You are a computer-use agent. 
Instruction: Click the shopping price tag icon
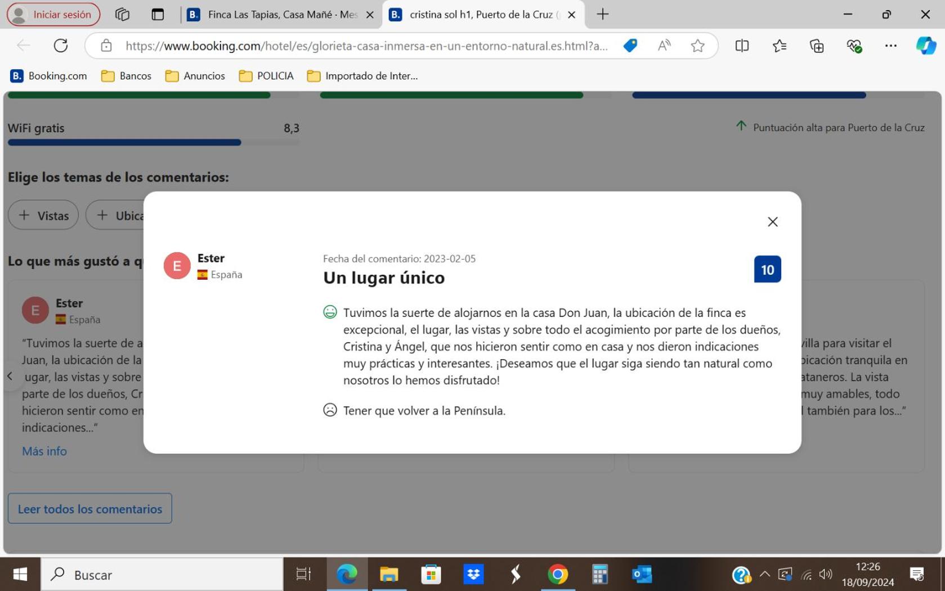(x=630, y=46)
